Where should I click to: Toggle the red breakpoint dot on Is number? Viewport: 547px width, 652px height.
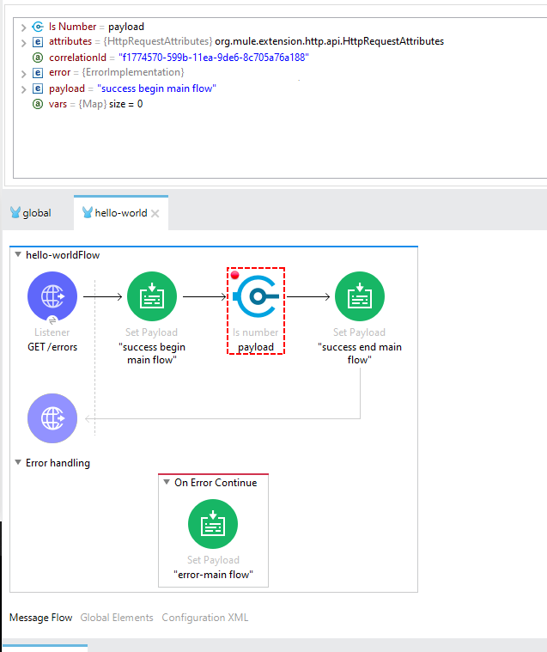(234, 275)
